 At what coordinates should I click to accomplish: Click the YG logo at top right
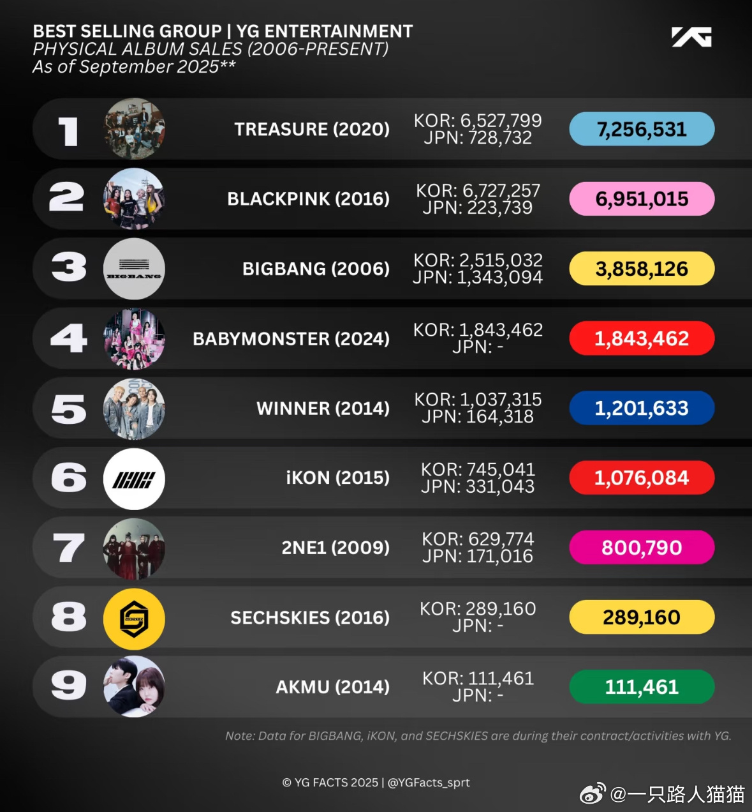[691, 36]
